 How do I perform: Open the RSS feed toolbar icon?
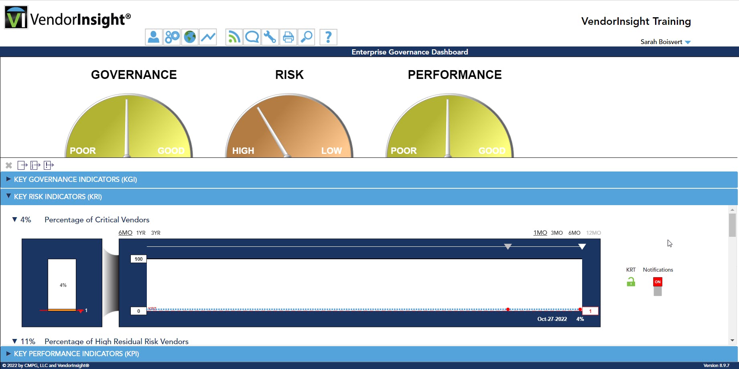coord(234,37)
